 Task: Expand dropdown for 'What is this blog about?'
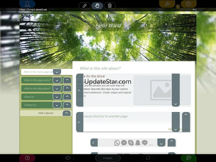(57, 89)
